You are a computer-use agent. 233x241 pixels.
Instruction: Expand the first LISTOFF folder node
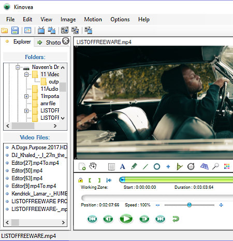click(26, 111)
